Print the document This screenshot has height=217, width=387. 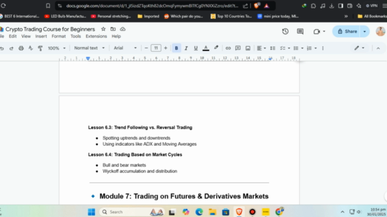21,48
